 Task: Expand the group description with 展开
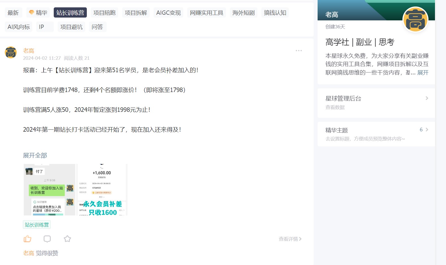[x=423, y=73]
